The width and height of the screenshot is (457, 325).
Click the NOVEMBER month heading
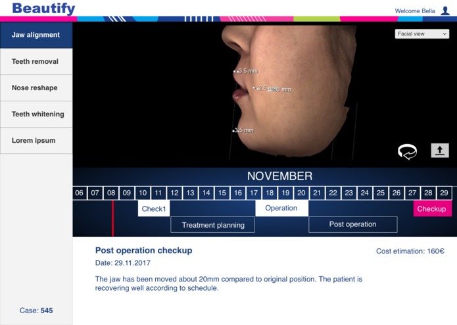coord(280,176)
